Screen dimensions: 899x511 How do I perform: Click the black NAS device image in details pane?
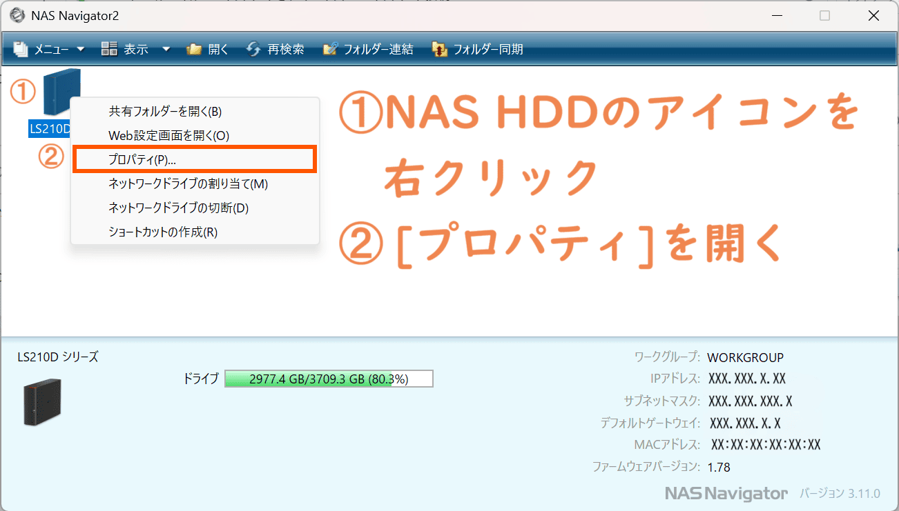point(42,401)
